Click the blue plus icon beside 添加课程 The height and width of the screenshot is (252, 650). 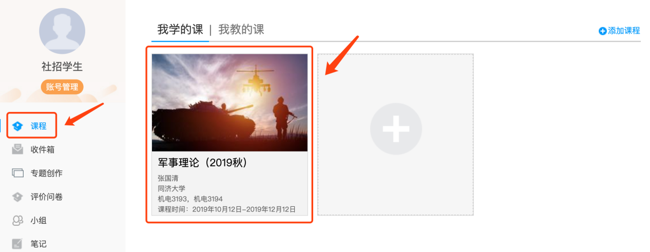[603, 31]
